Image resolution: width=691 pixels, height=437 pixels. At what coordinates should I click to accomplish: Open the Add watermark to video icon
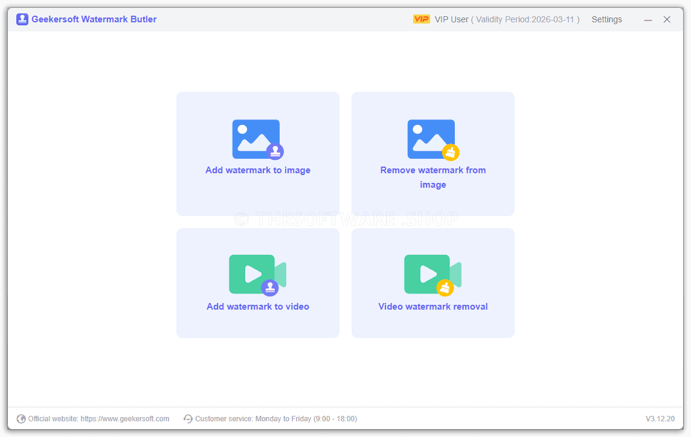pos(258,275)
